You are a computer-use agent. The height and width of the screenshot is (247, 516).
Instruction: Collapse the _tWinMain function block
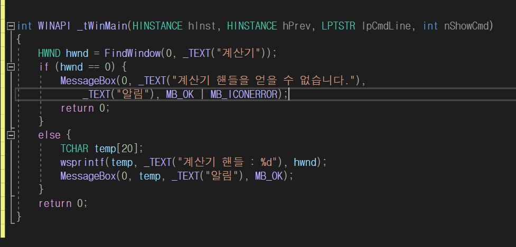[11, 26]
